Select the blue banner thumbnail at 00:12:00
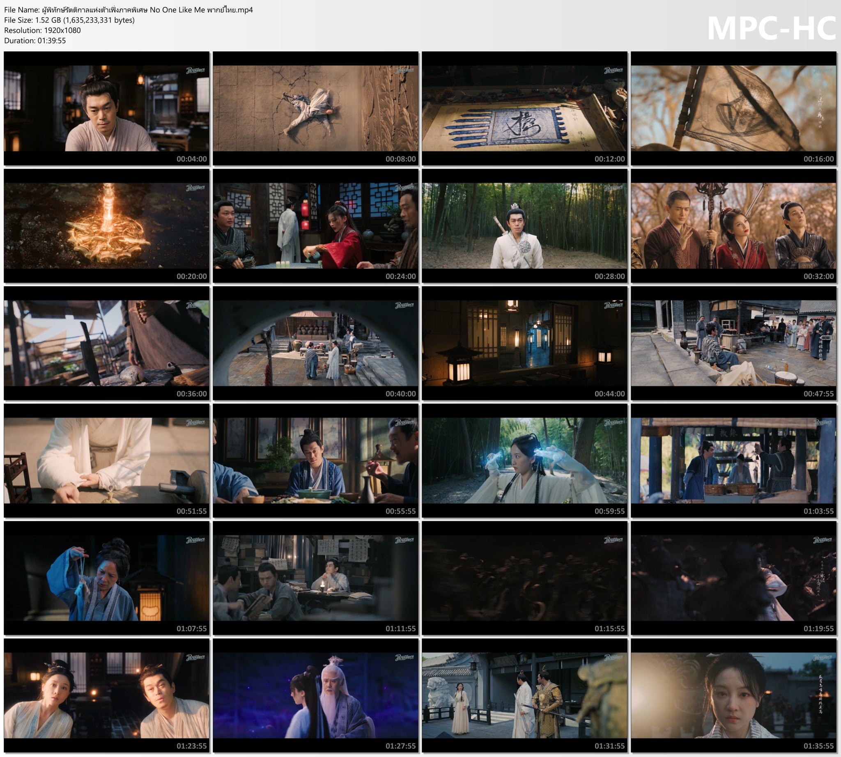This screenshot has width=841, height=757. tap(524, 108)
